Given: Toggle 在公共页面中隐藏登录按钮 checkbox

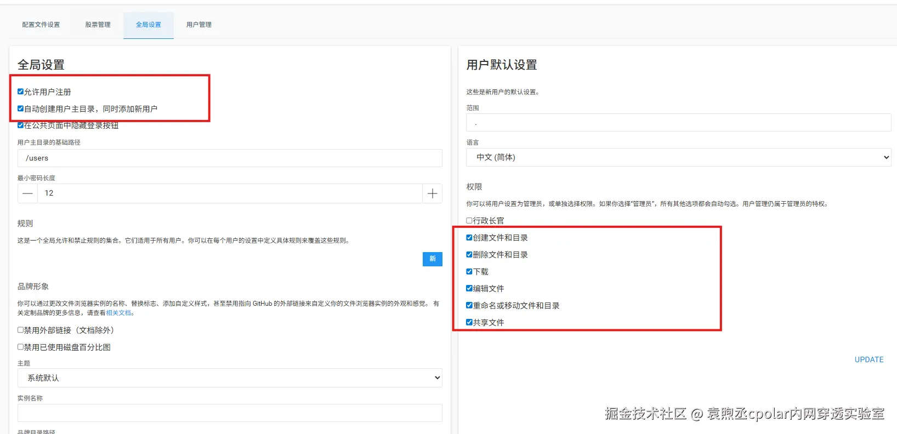Looking at the screenshot, I should click(20, 125).
